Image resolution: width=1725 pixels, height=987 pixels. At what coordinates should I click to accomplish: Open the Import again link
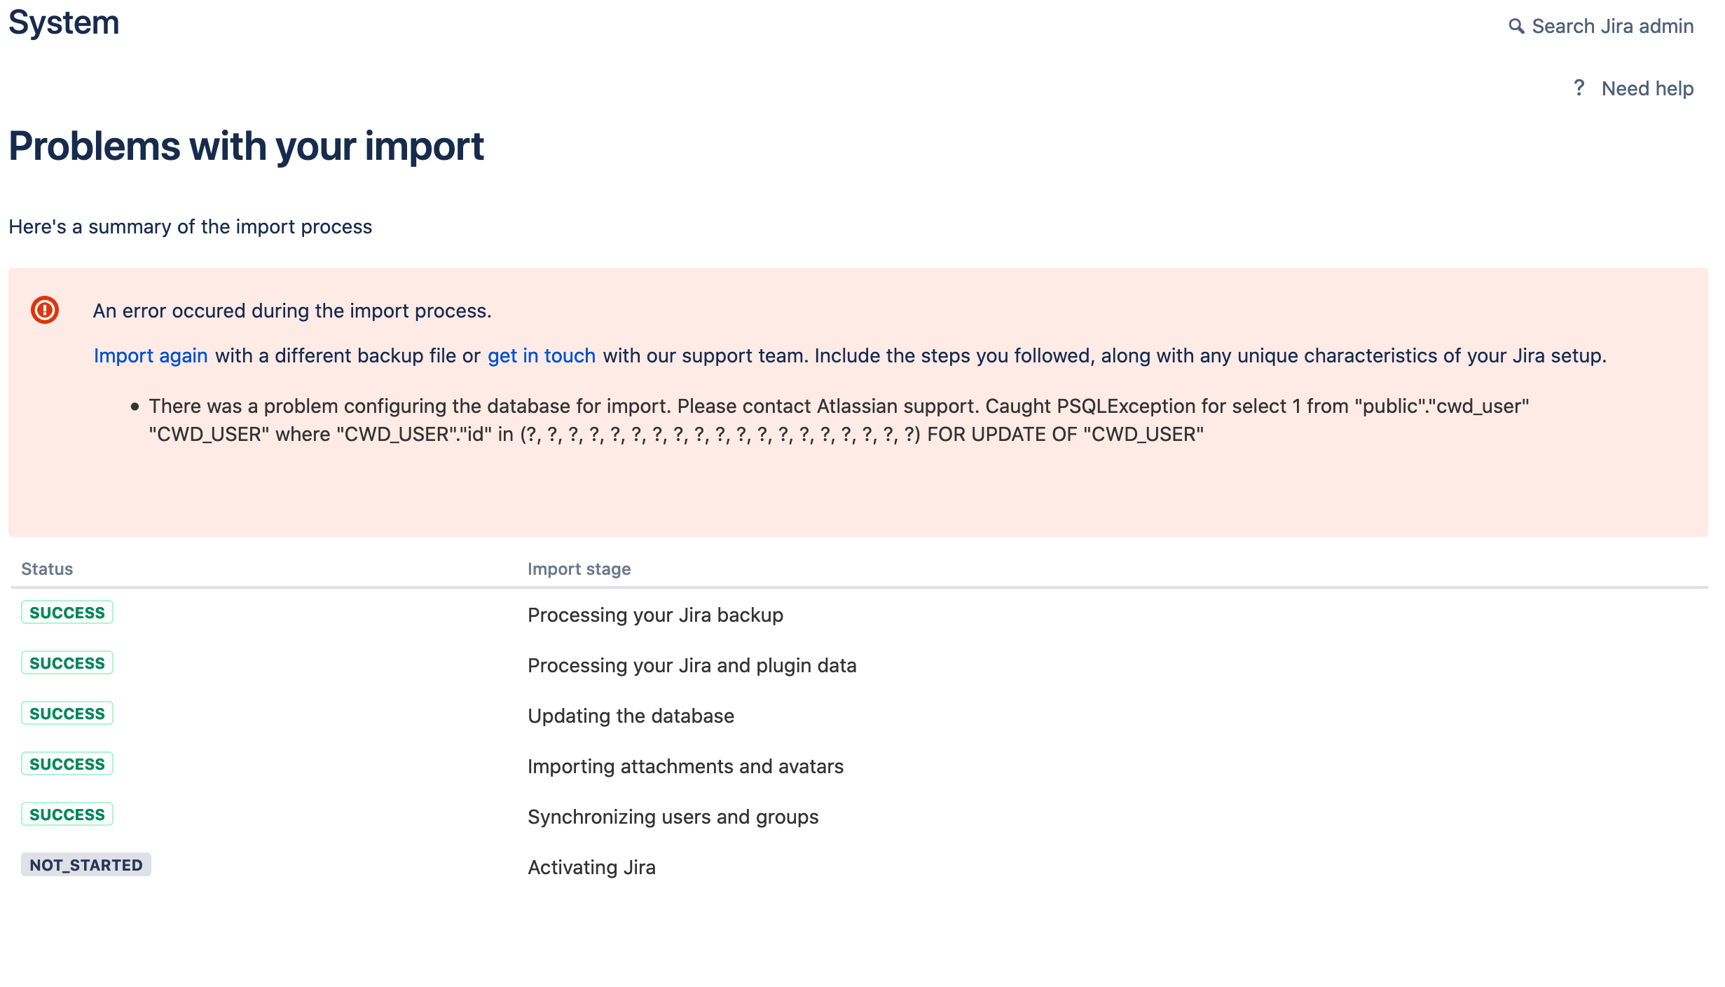151,355
